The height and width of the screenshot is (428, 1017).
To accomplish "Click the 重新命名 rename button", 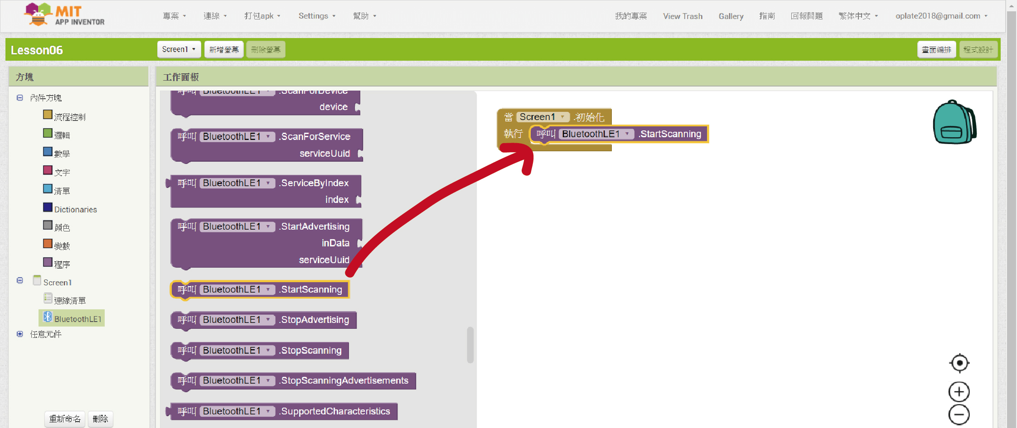I will pos(65,418).
